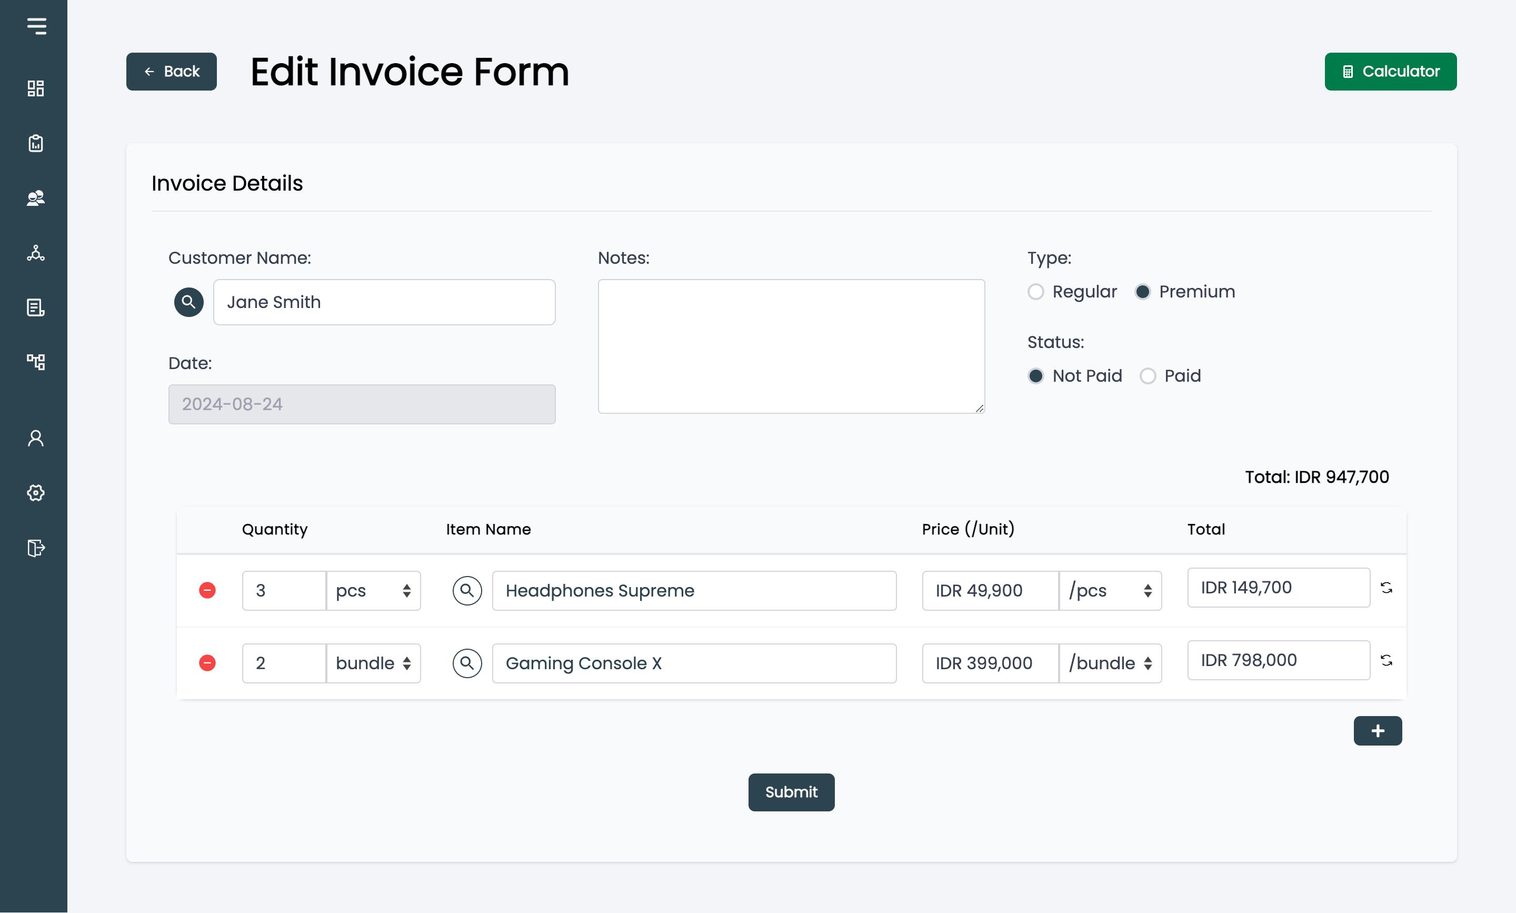This screenshot has width=1516, height=913.
Task: Open the dashboard grid icon in sidebar
Action: point(36,88)
